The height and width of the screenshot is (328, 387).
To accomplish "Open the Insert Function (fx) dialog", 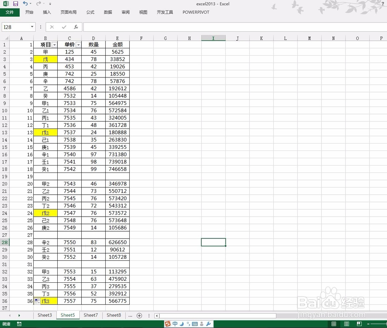I will point(75,27).
